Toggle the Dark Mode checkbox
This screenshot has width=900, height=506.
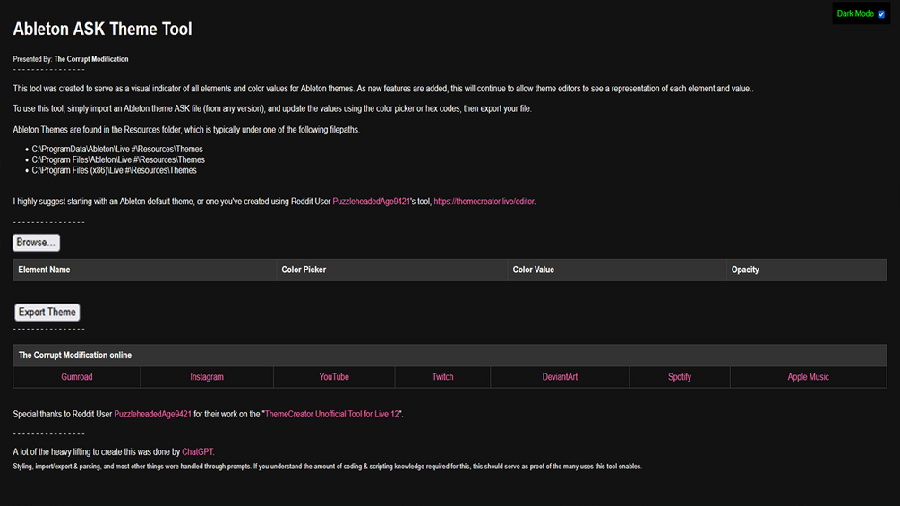881,14
